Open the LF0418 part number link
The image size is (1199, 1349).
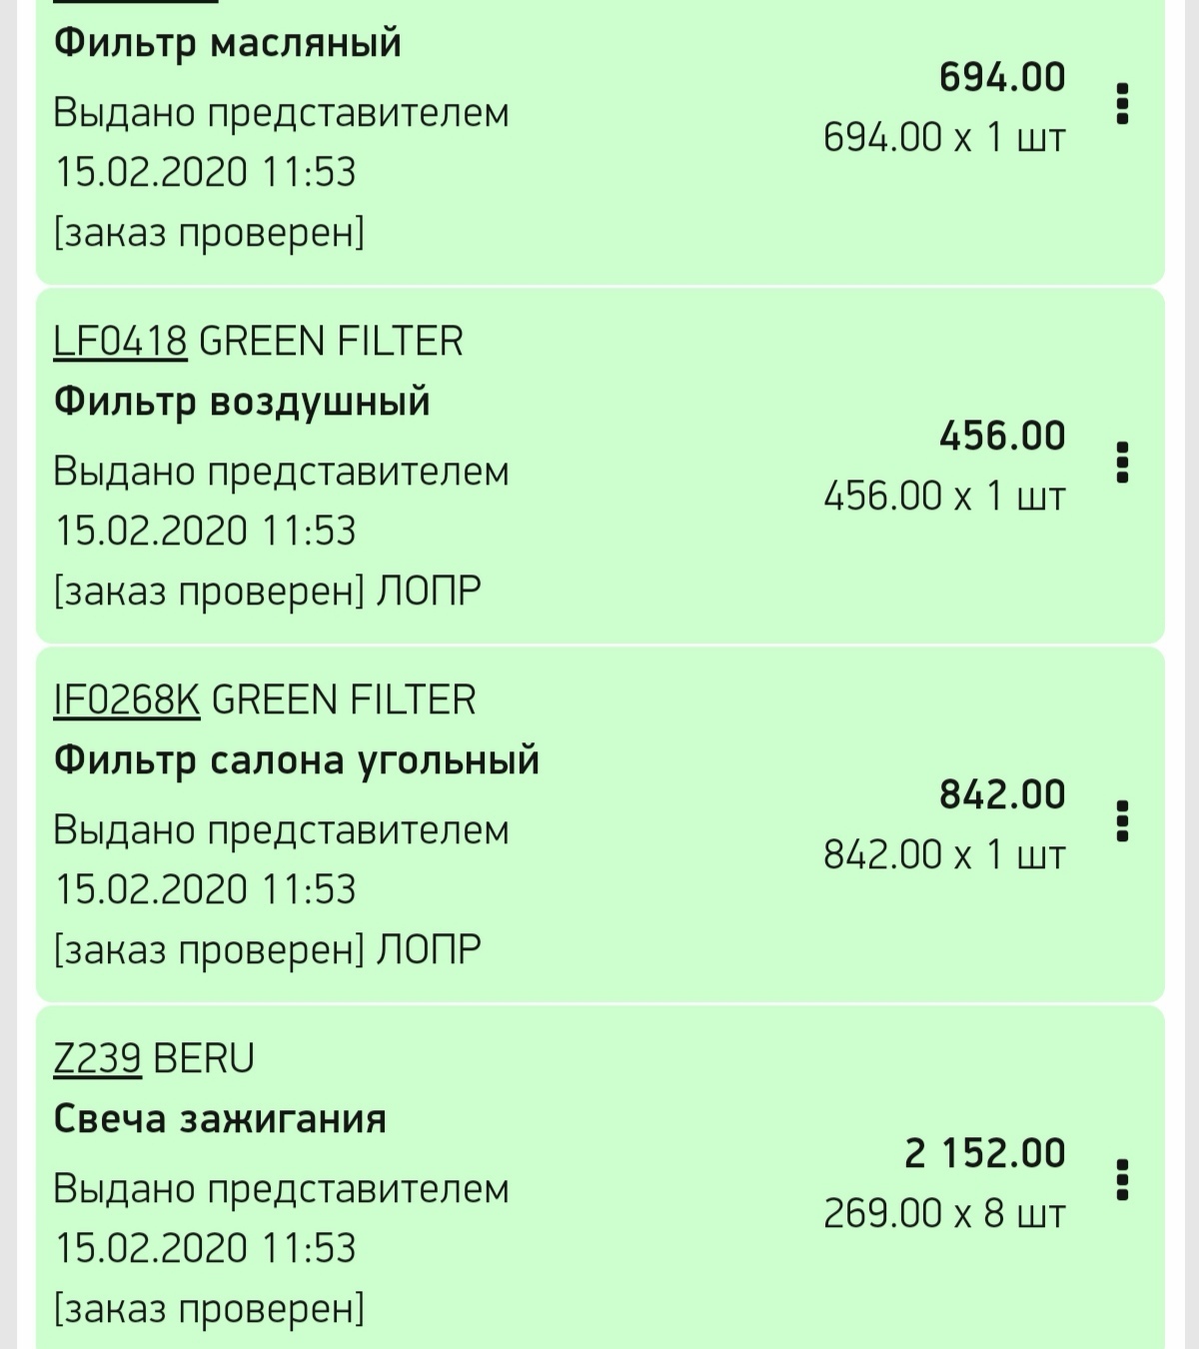[120, 342]
